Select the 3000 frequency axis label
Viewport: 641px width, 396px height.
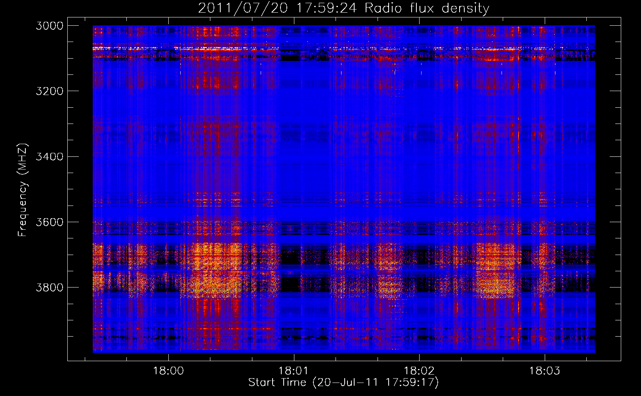[50, 26]
